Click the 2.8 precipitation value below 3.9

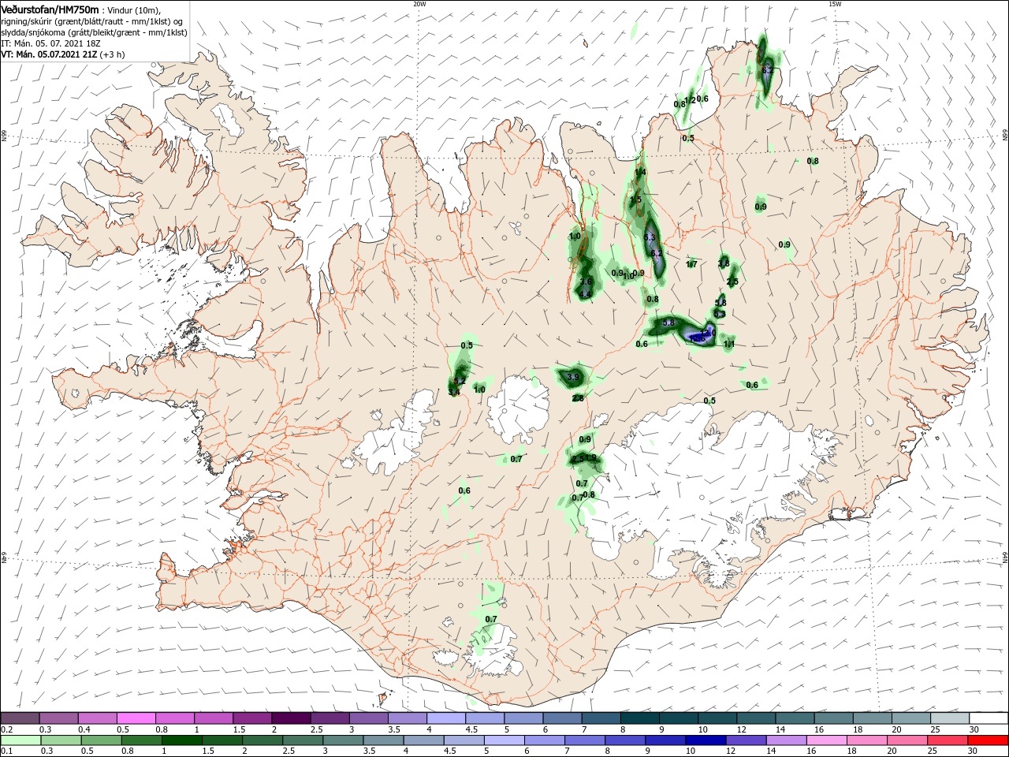[578, 398]
